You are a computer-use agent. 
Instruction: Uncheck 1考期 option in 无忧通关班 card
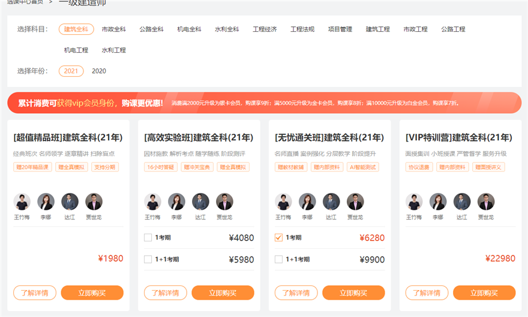[278, 238]
